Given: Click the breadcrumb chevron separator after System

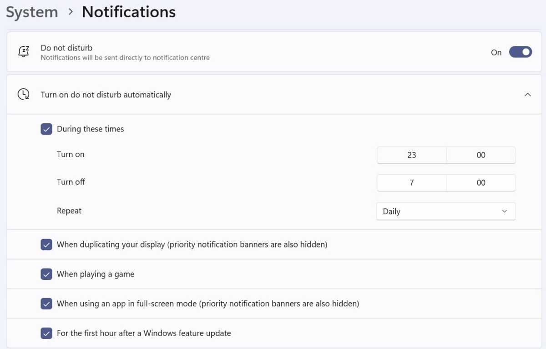Looking at the screenshot, I should point(71,12).
